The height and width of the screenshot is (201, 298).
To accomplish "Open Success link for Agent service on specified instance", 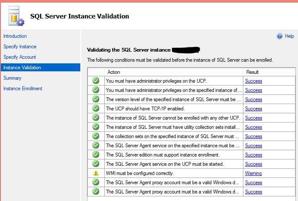I will (x=253, y=146).
